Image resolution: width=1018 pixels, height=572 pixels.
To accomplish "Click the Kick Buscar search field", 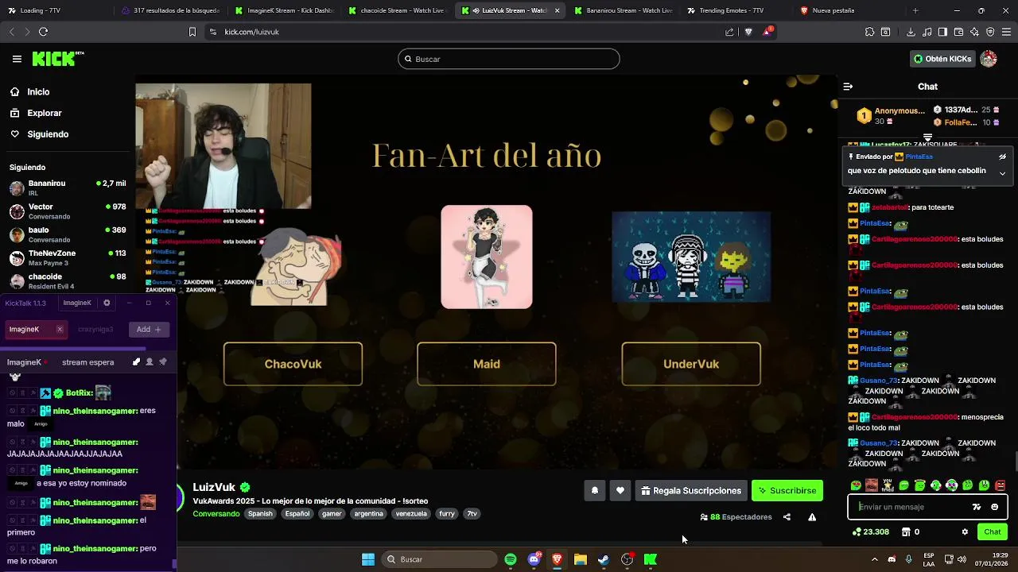I will point(509,59).
